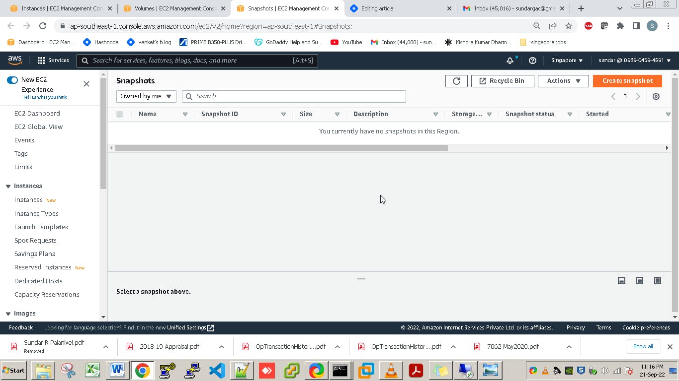Open the sundar account menu

(x=635, y=61)
